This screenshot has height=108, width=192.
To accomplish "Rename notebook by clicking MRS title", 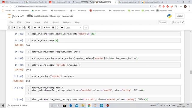I will pos(30,16).
